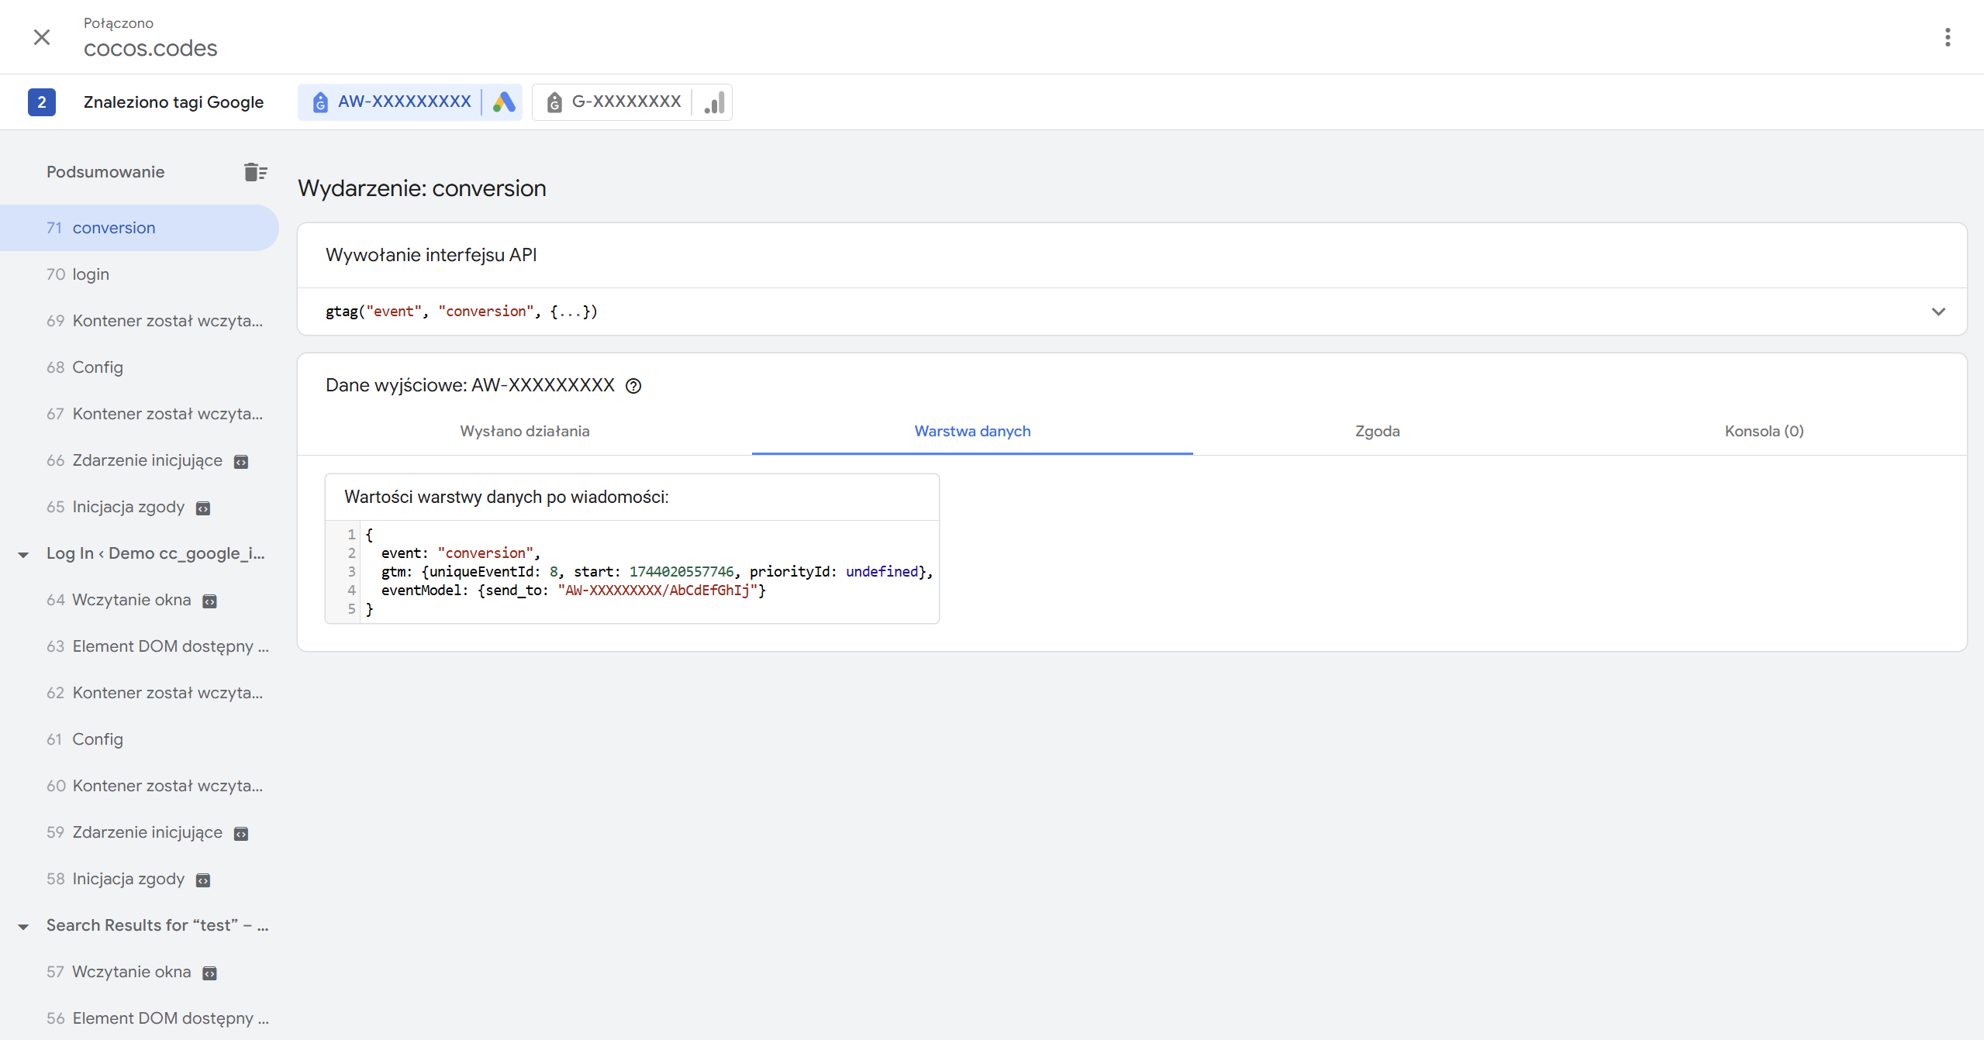This screenshot has width=1984, height=1040.
Task: Click the Analytics bar chart icon
Action: coord(714,102)
